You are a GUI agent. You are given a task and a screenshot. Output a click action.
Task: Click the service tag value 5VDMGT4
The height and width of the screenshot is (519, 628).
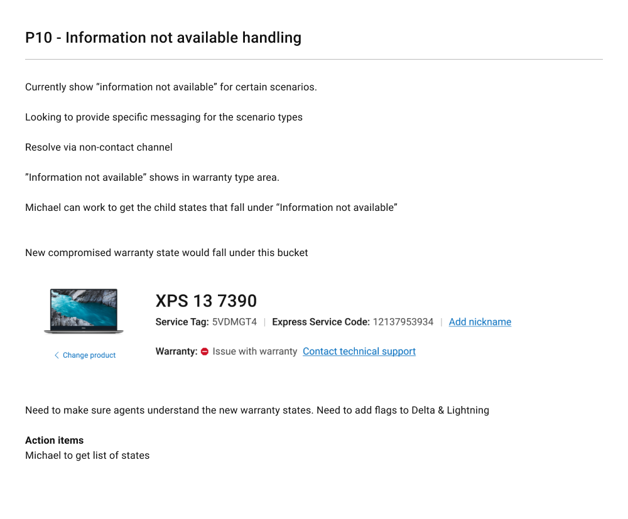click(x=234, y=322)
